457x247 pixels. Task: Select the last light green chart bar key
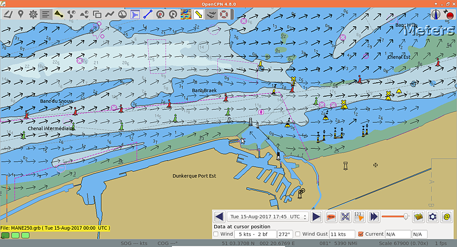pos(25,235)
